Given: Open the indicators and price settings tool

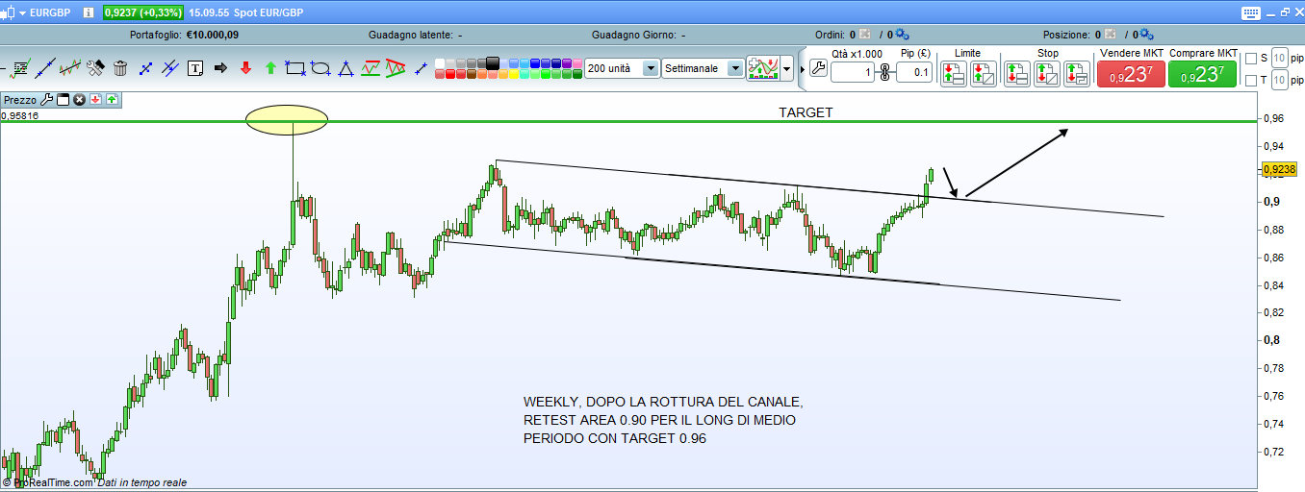Looking at the screenshot, I should (x=20, y=68).
